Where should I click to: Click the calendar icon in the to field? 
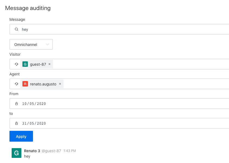click(17, 123)
